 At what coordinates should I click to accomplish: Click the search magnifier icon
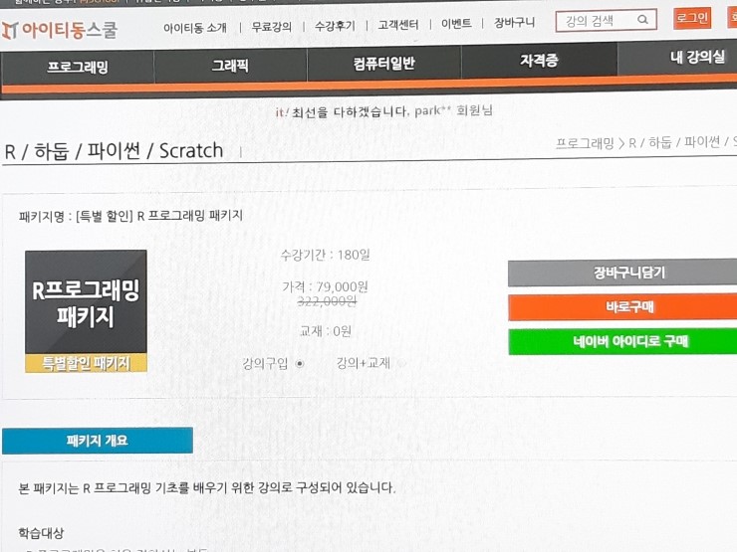tap(642, 20)
